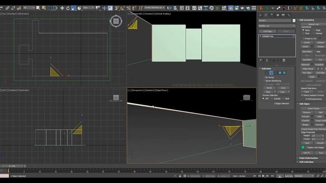Image resolution: width=326 pixels, height=183 pixels.
Task: Click the Align tool icon
Action: (175, 8)
